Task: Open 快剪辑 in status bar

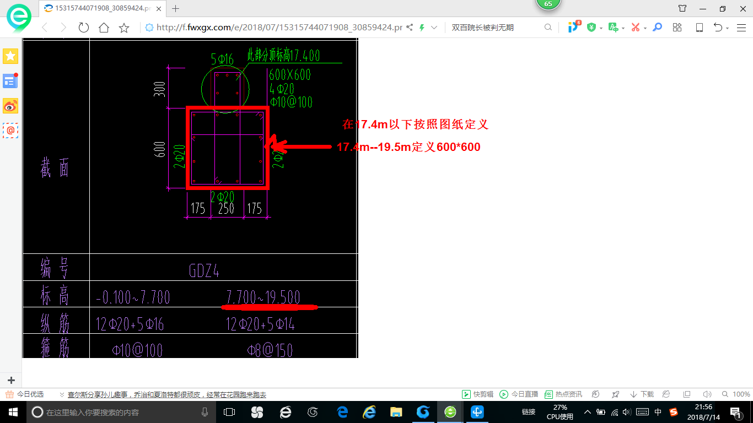Action: (477, 394)
